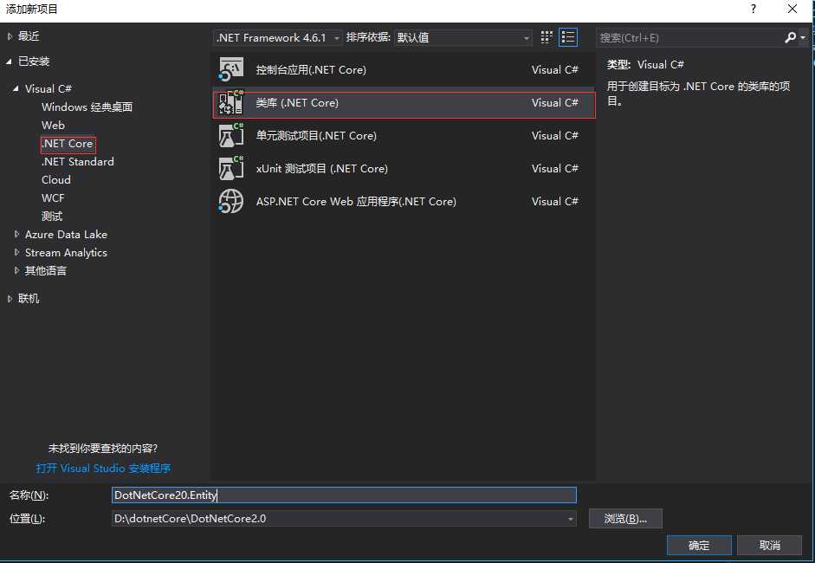Open the 打开 Visual Studio 安装程序 link
815x563 pixels.
click(x=103, y=469)
